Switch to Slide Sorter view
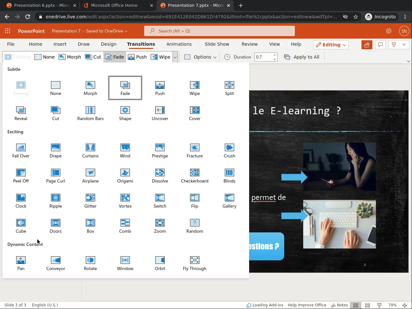Screen dimensions: 412x309 click(368, 305)
